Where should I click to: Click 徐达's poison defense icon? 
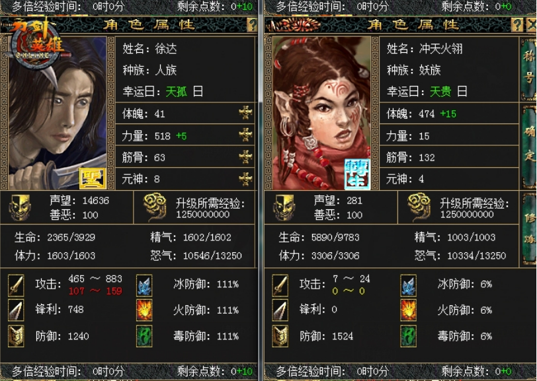[144, 336]
